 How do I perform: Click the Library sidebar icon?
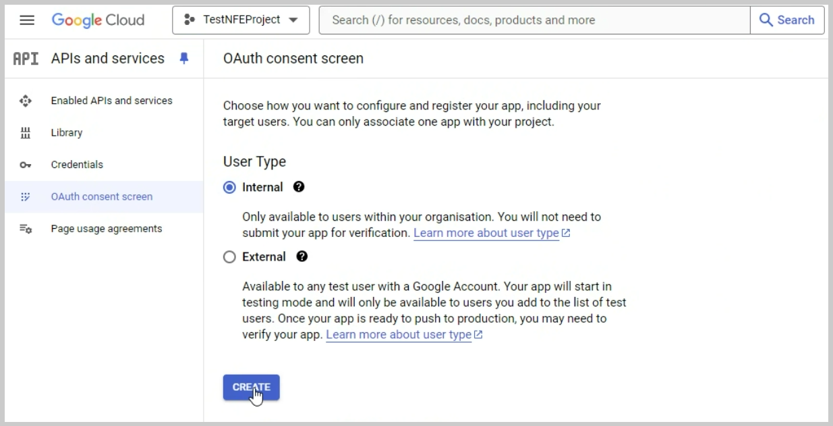26,133
